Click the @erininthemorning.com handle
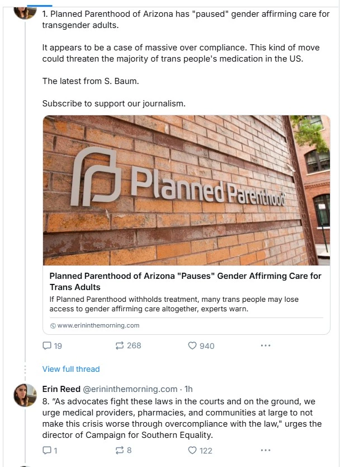This screenshot has width=354, height=467. 130,389
